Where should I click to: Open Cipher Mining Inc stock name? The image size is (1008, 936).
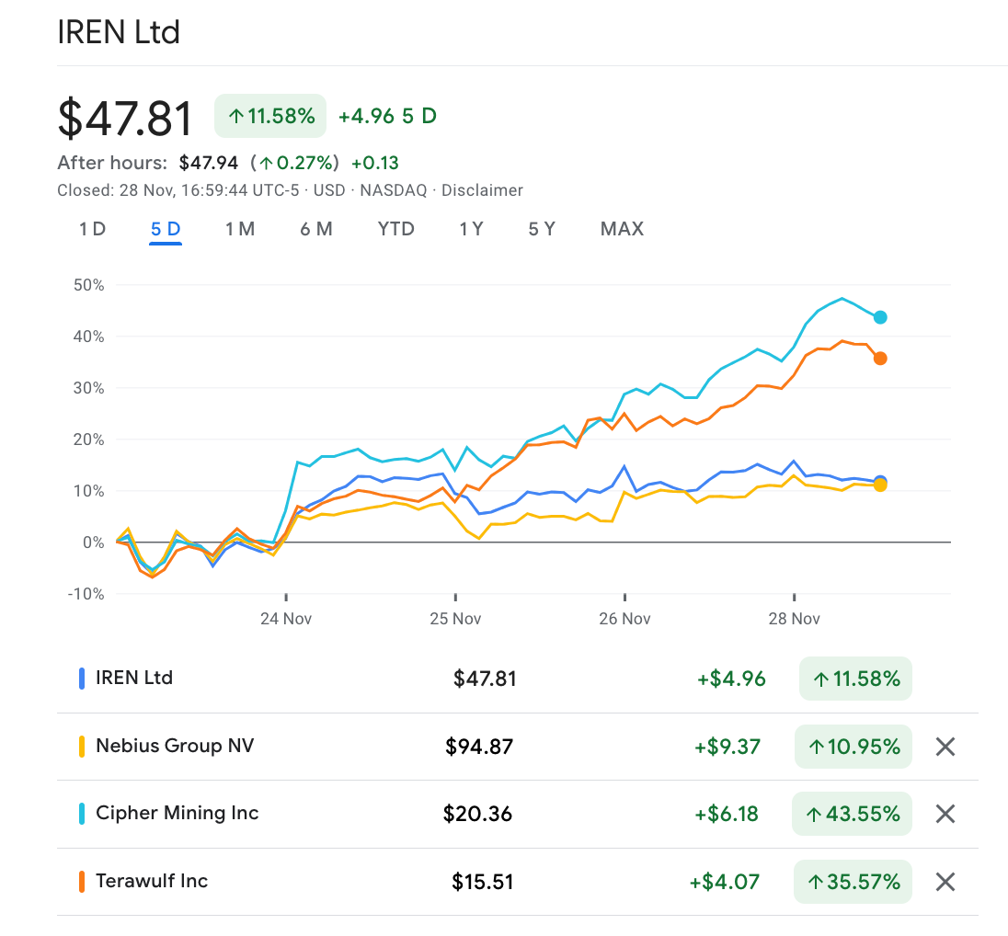pos(178,813)
